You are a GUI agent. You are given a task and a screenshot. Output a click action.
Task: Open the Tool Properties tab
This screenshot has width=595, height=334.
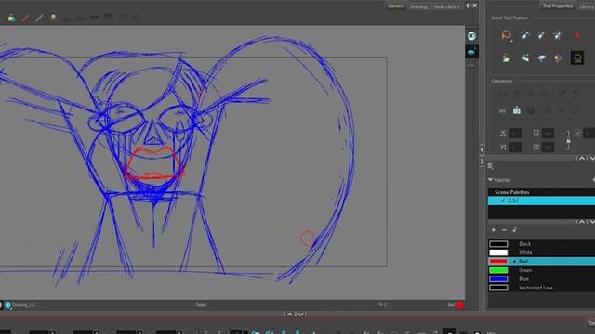point(558,6)
